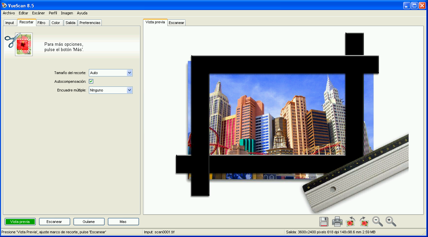The height and width of the screenshot is (237, 428).
Task: Zoom out with the minus magnifier icon
Action: click(x=378, y=221)
